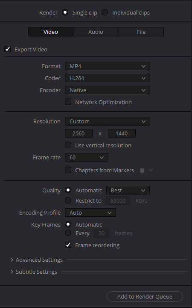Open the Codec dropdown showing H.264

(x=108, y=78)
